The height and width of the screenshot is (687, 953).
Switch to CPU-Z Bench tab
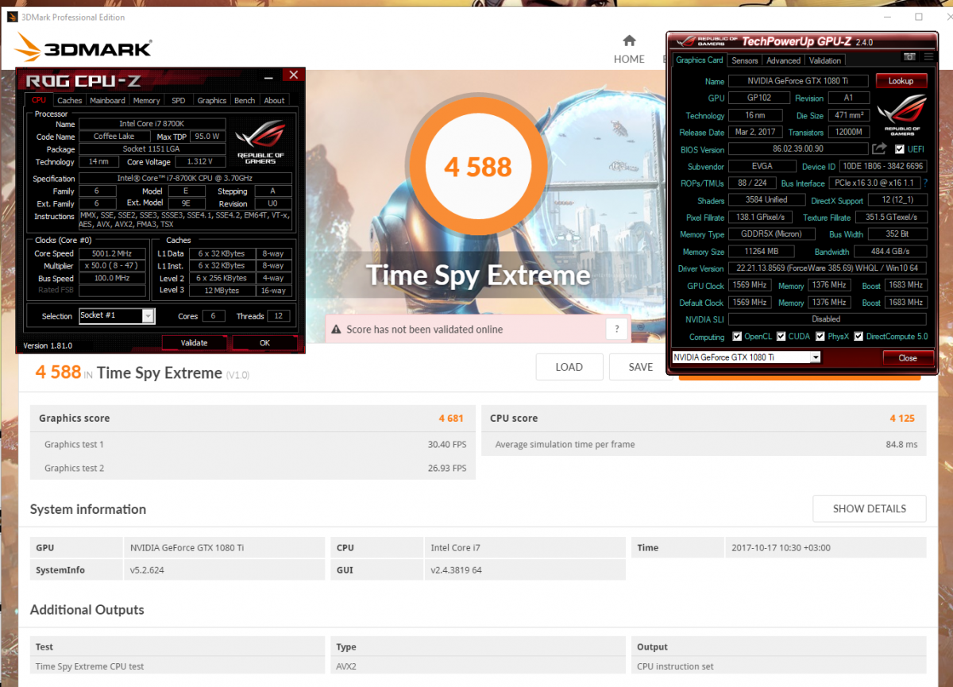[245, 100]
